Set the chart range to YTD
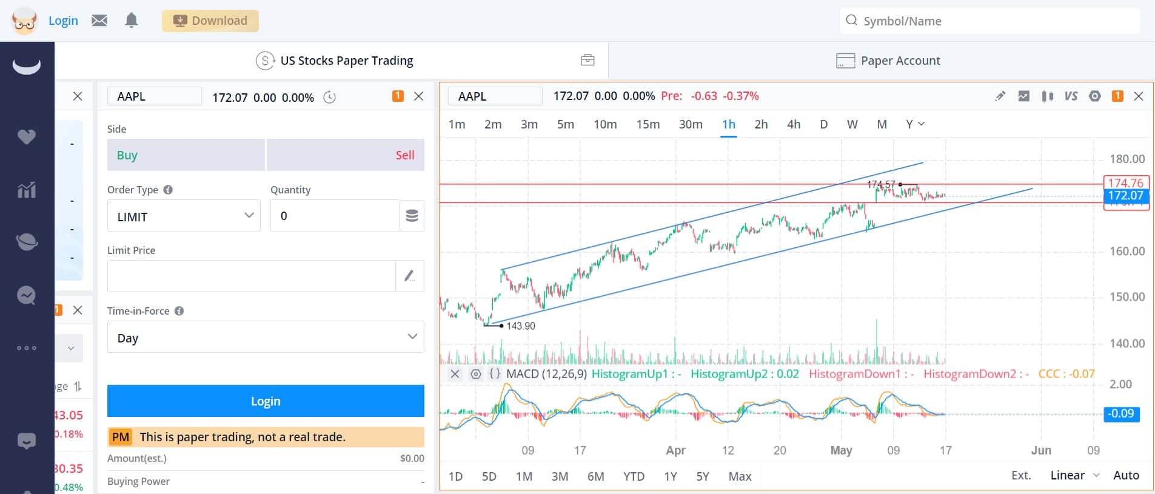This screenshot has width=1155, height=494. (x=634, y=476)
